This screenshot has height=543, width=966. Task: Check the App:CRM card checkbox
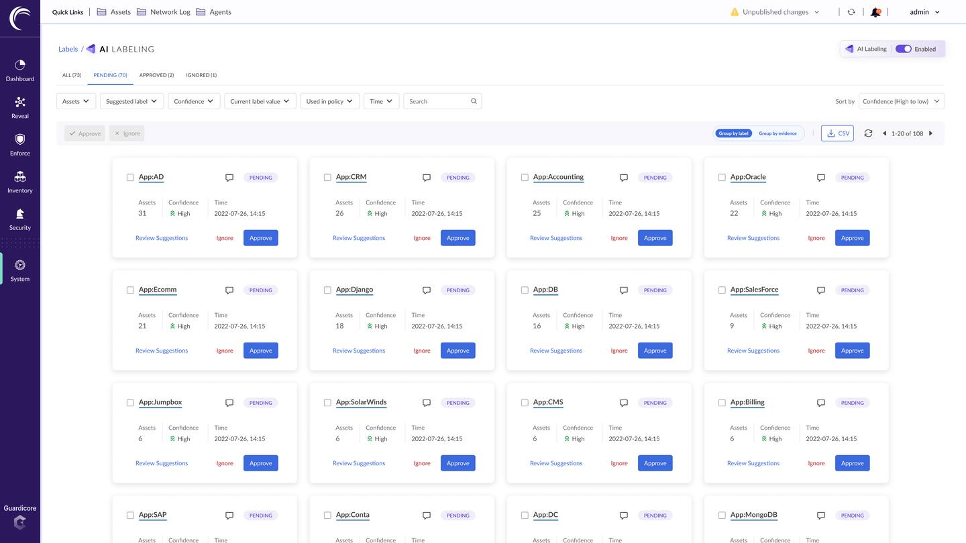pos(327,178)
